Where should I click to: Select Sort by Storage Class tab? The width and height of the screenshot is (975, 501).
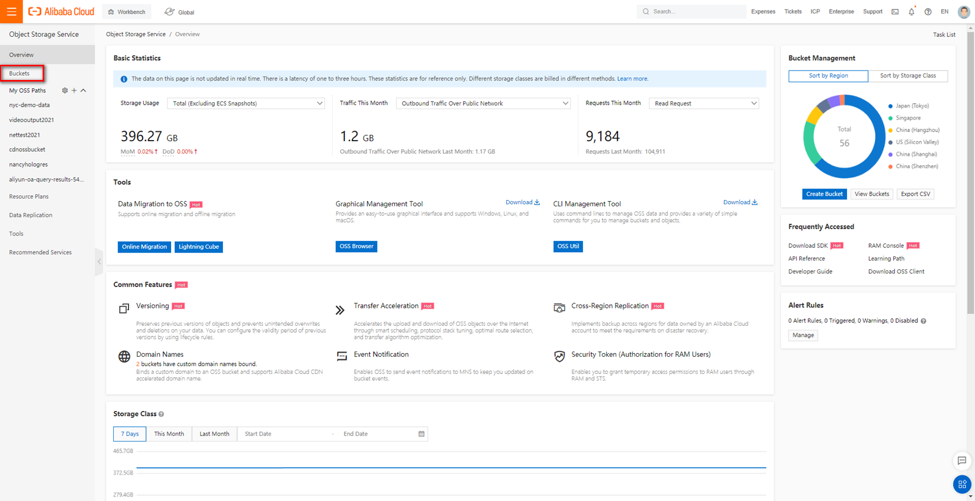908,76
